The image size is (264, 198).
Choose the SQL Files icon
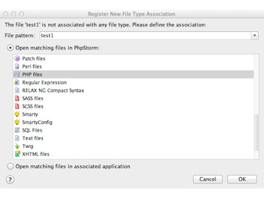point(17,130)
